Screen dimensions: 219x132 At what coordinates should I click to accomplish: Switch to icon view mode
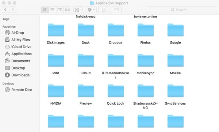pyautogui.click(x=45, y=10)
